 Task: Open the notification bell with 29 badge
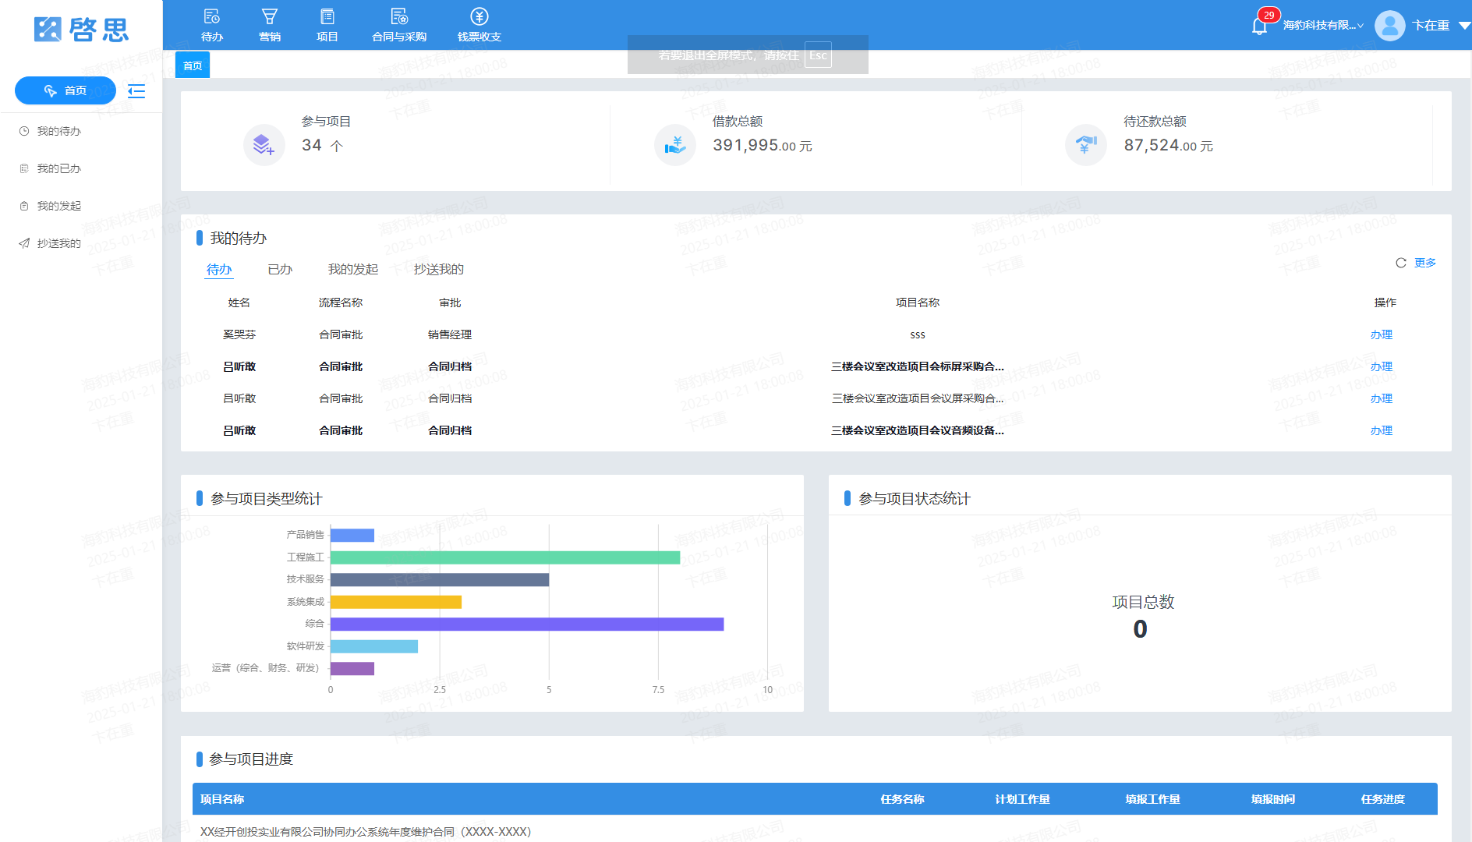click(1259, 26)
